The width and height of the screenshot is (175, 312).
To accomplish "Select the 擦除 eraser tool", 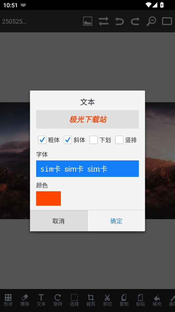I will pyautogui.click(x=25, y=300).
